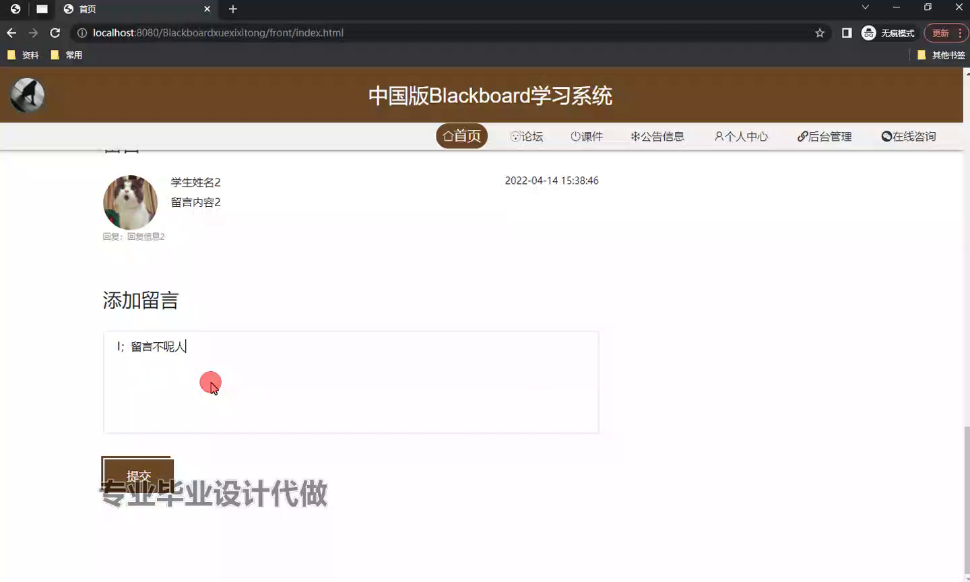Click the site info icon in address bar
Viewport: 970px width, 582px height.
(x=82, y=33)
